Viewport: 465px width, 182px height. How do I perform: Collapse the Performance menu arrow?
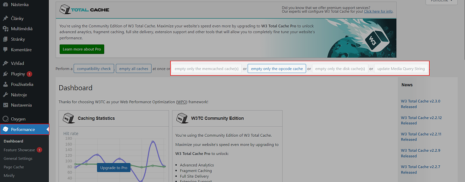47,129
